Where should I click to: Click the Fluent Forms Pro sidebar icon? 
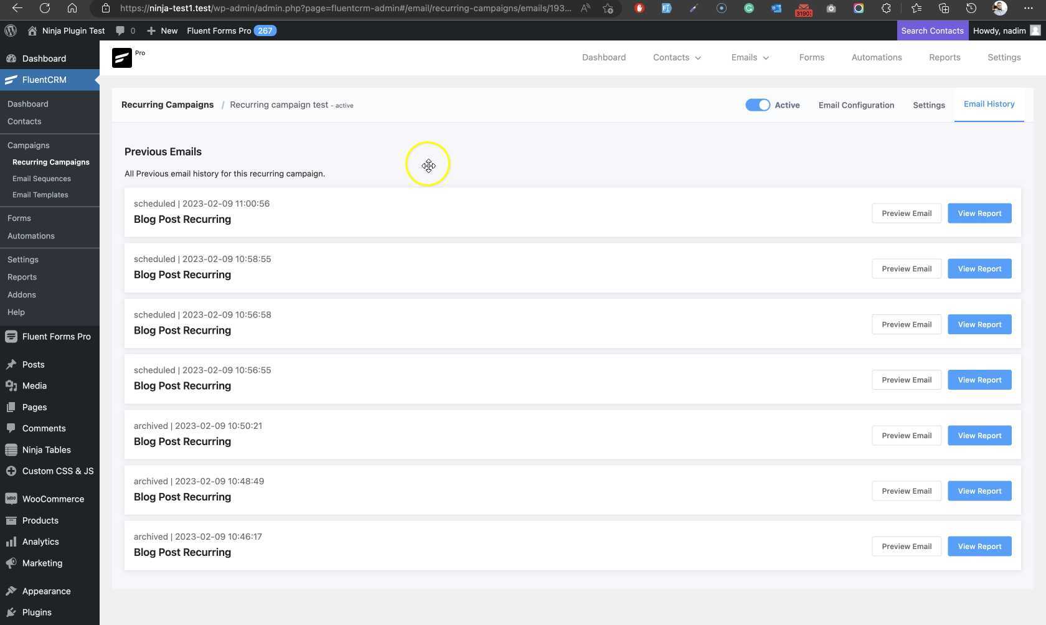click(11, 336)
